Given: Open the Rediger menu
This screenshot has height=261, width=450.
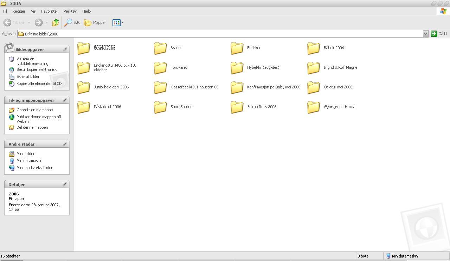Looking at the screenshot, I should pos(19,11).
